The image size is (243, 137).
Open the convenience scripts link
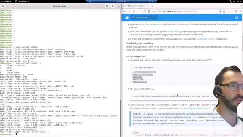click(205, 39)
